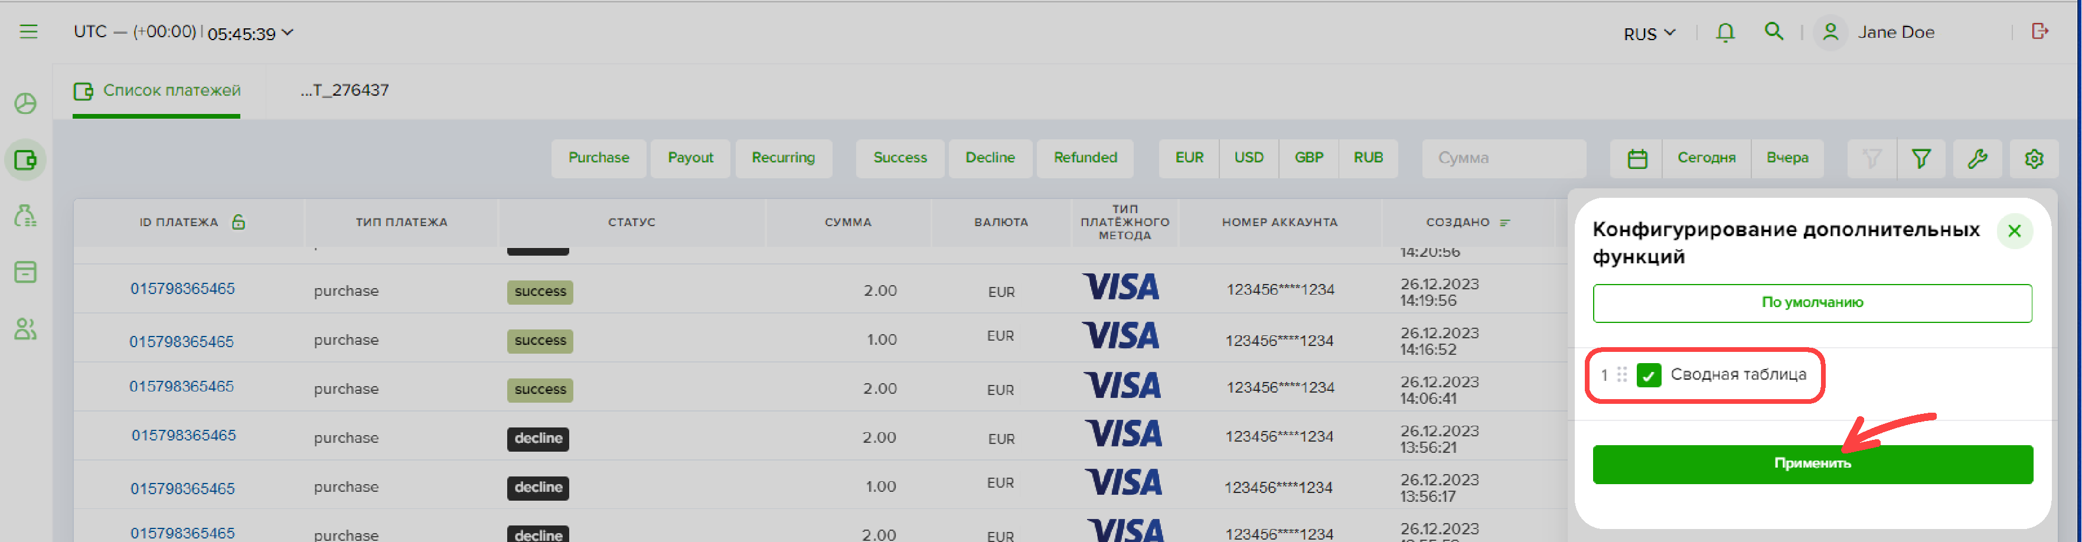
Task: Open the notifications bell
Action: (1725, 32)
